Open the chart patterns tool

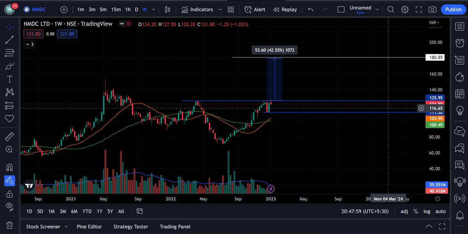10,92
